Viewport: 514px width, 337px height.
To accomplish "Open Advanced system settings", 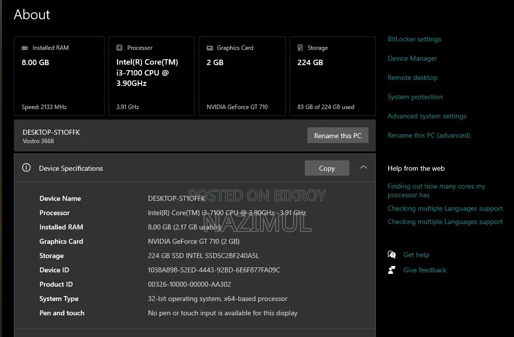I will (427, 116).
